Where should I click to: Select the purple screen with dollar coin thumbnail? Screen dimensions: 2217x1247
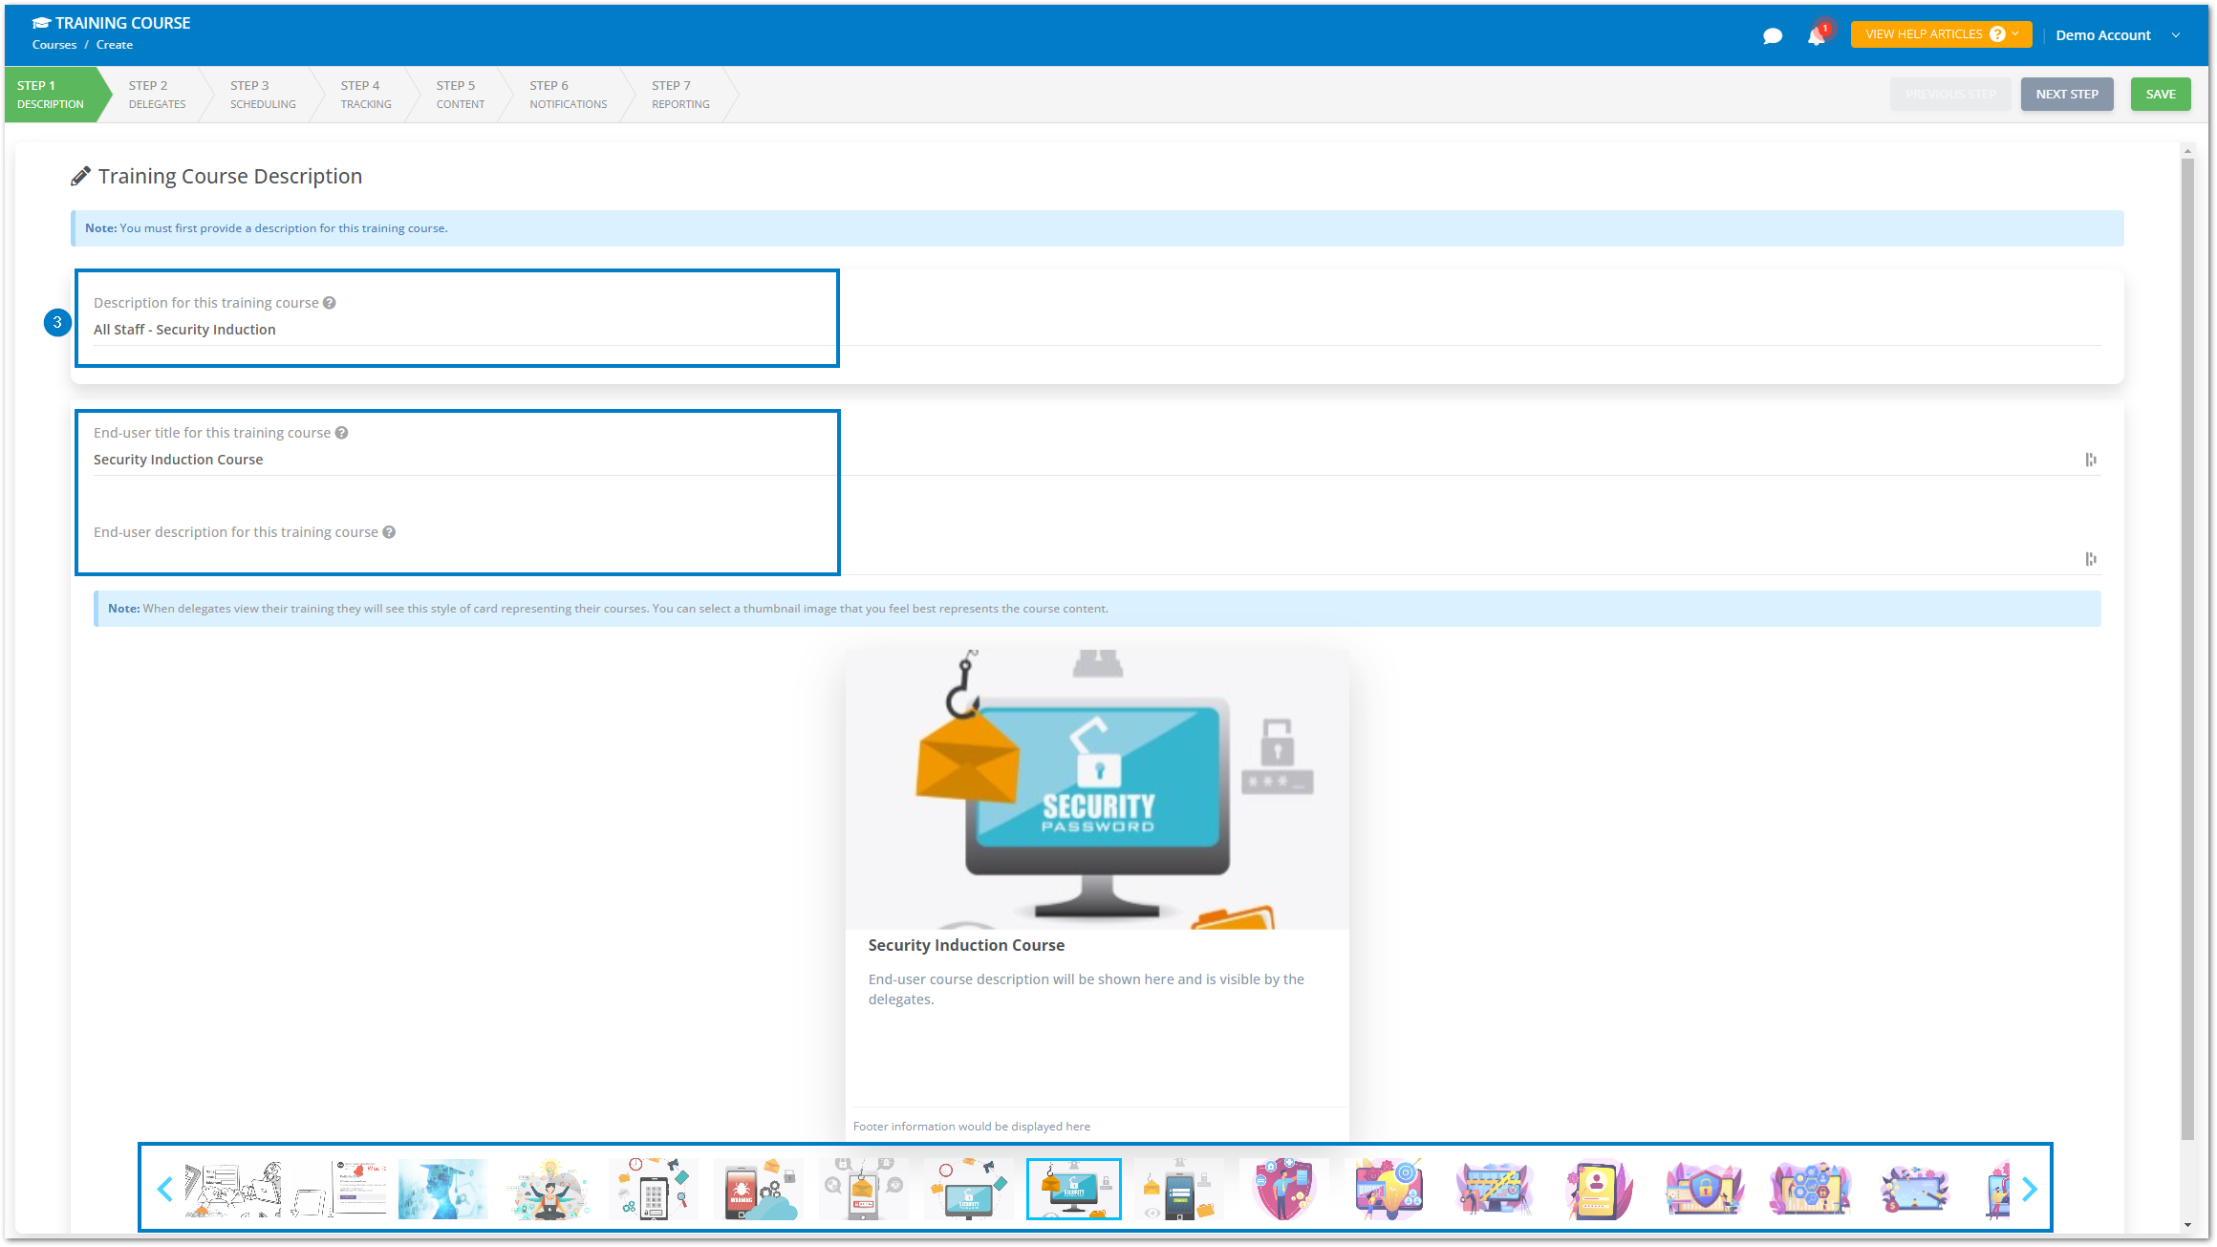click(1915, 1189)
